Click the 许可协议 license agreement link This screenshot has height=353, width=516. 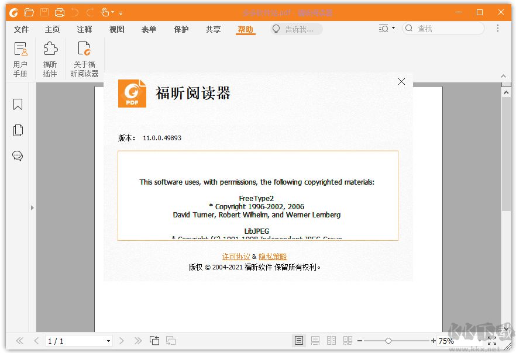point(236,257)
